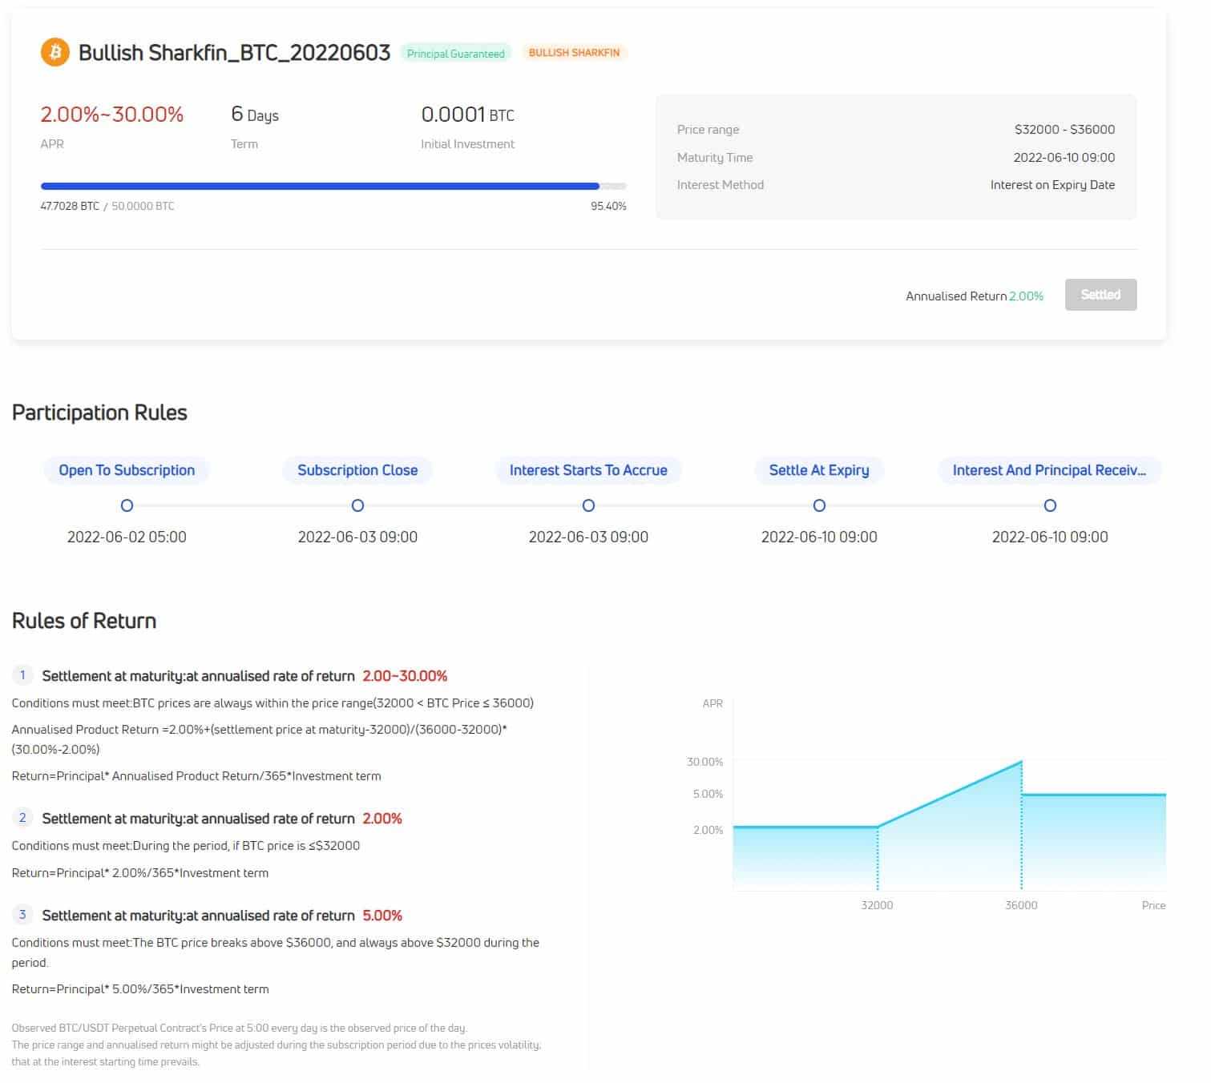Click timeline circle under Settle At Expiry
Screen dimensions: 1211x1083
819,505
